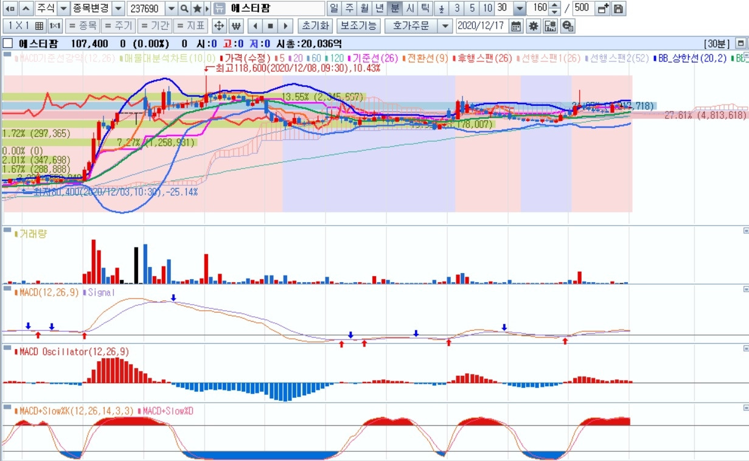Select the 10-minute interval button
749x461 pixels.
point(488,9)
